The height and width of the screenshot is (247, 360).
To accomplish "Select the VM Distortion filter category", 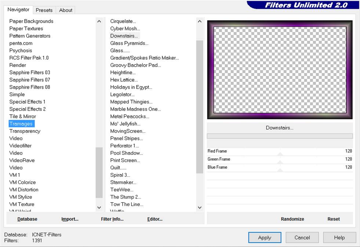I will 24,189.
